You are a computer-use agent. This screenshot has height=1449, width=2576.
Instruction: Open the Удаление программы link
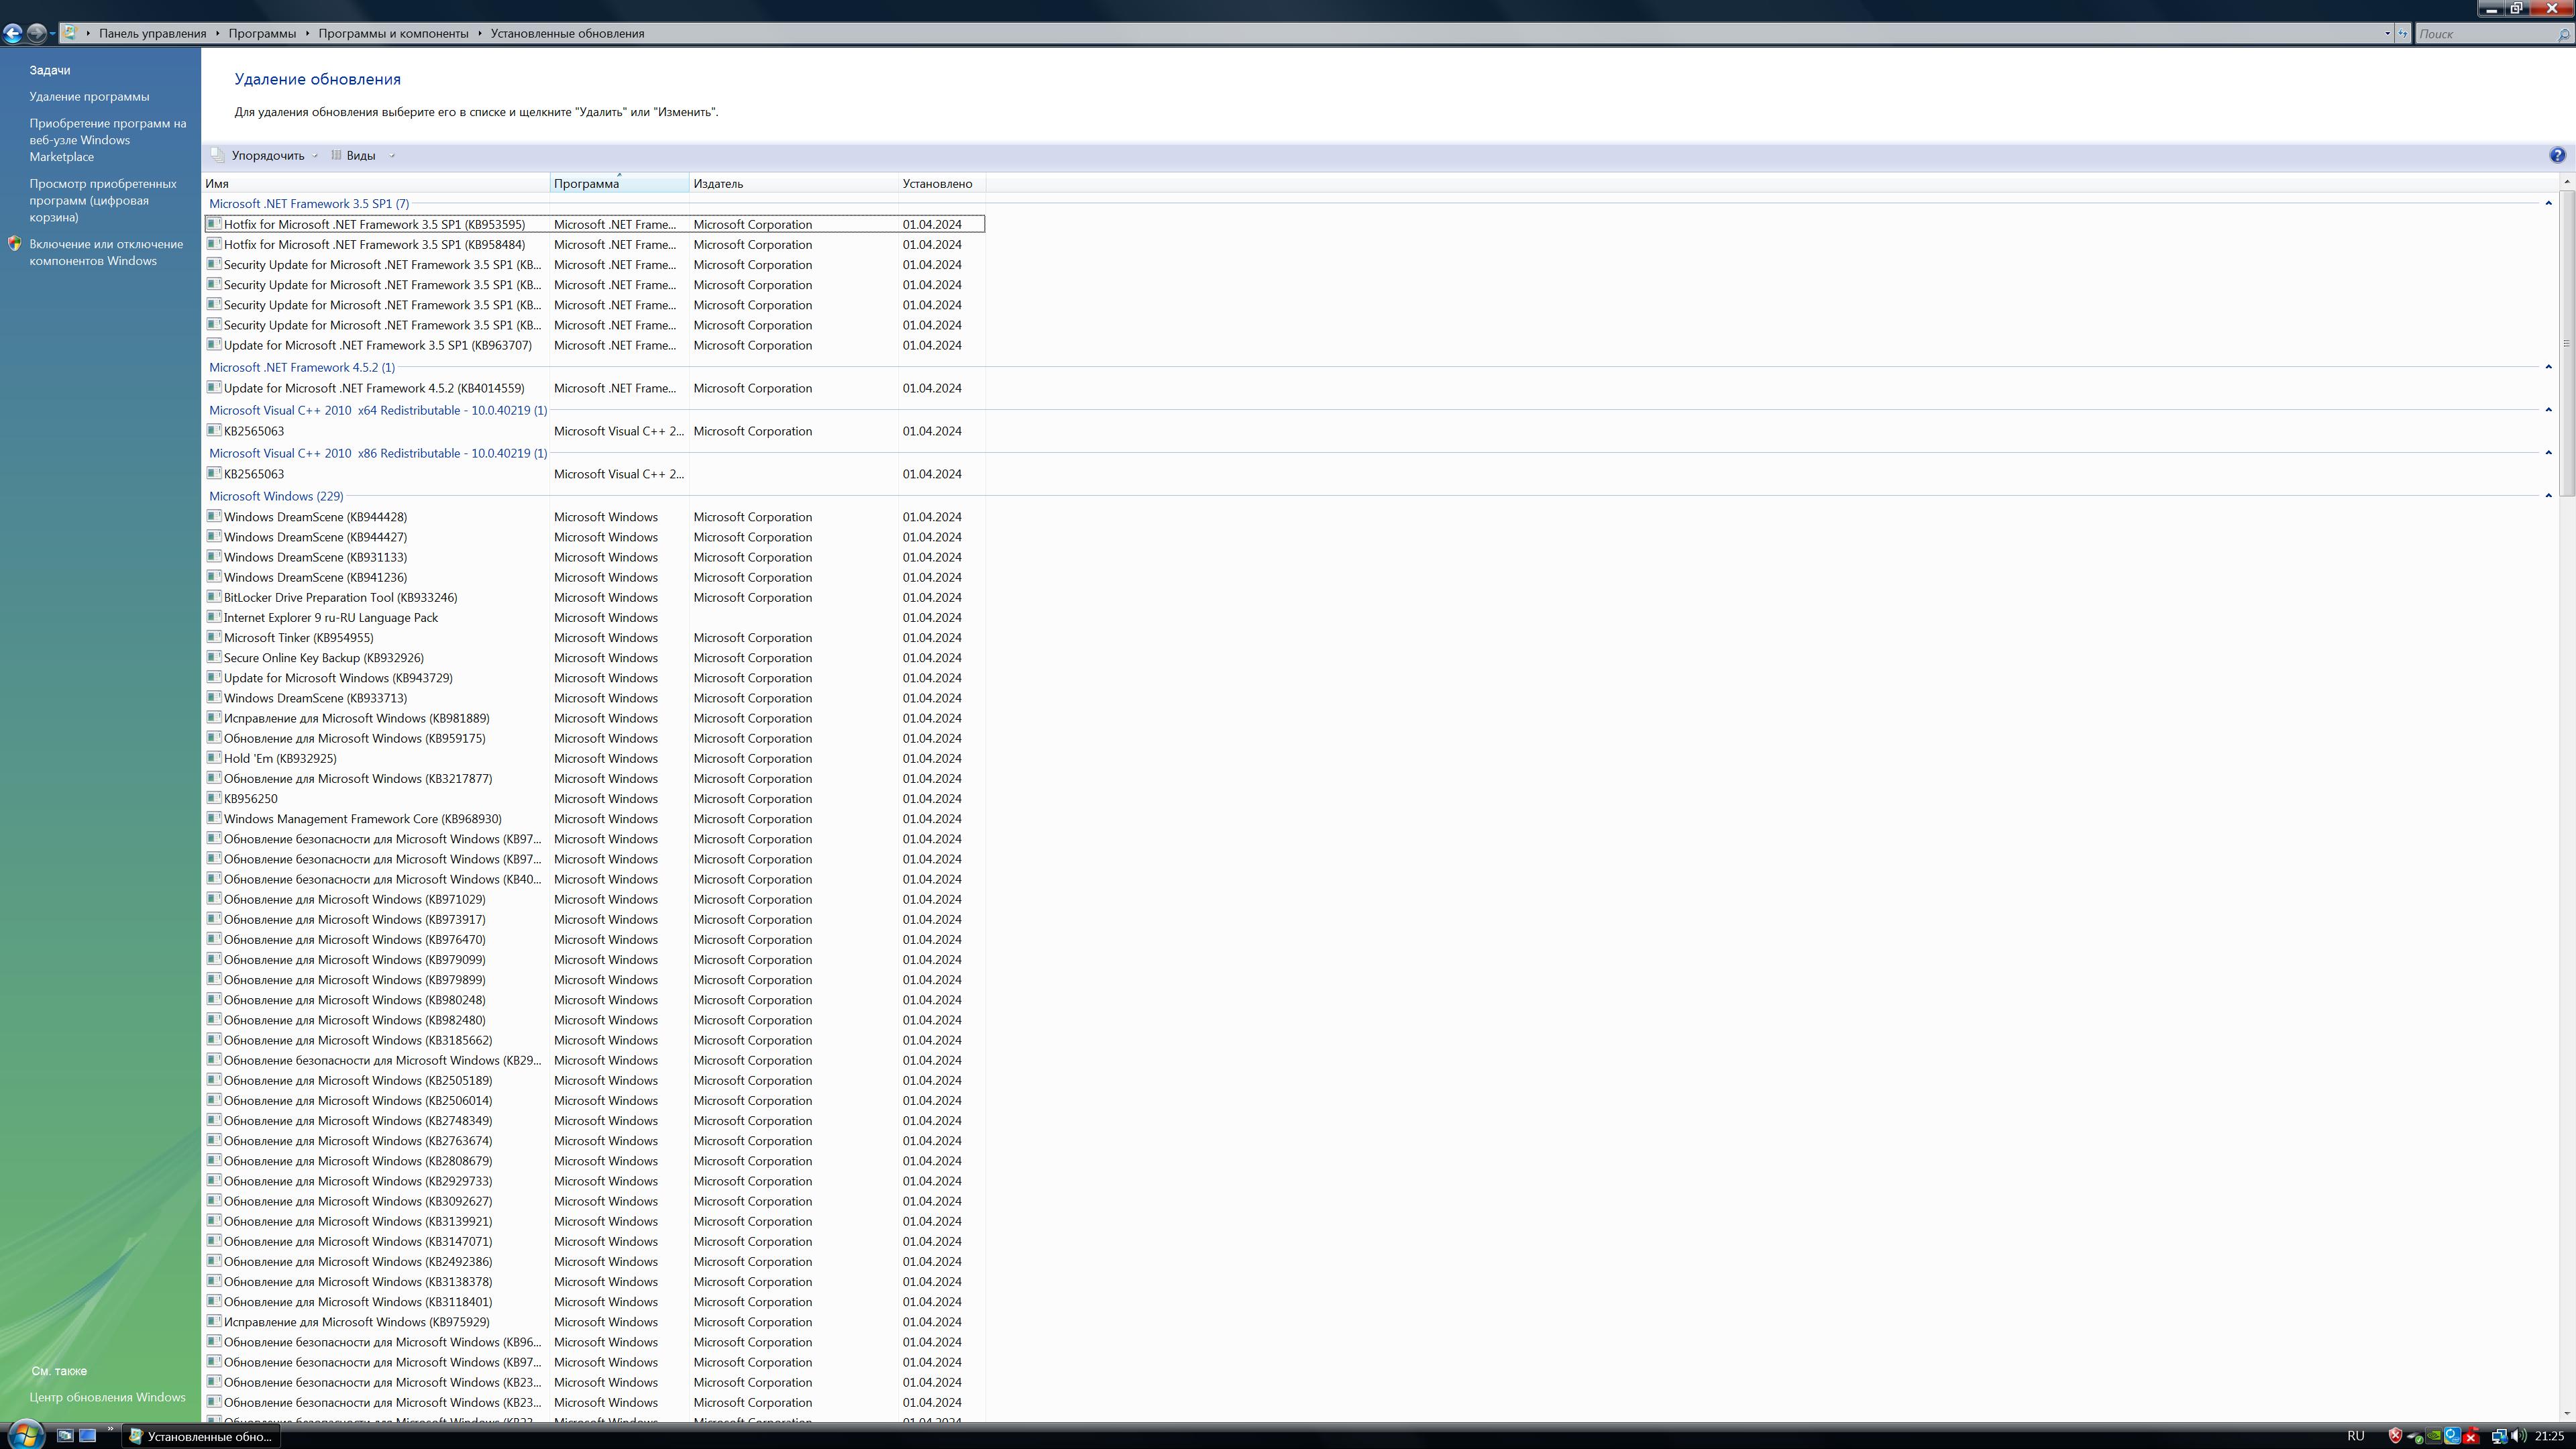click(89, 96)
